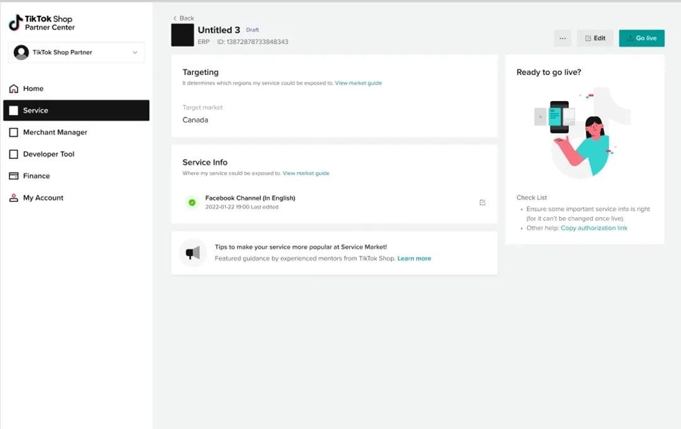Image resolution: width=681 pixels, height=429 pixels.
Task: Click the Copy authorization link
Action: point(594,228)
